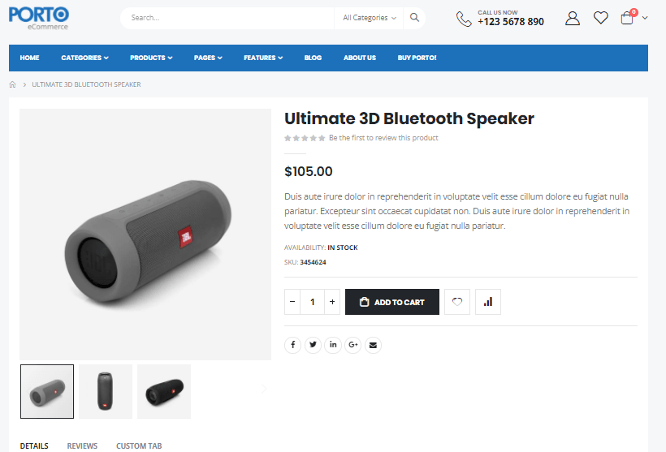Increase quantity with plus button
The height and width of the screenshot is (452, 666).
pyautogui.click(x=332, y=302)
